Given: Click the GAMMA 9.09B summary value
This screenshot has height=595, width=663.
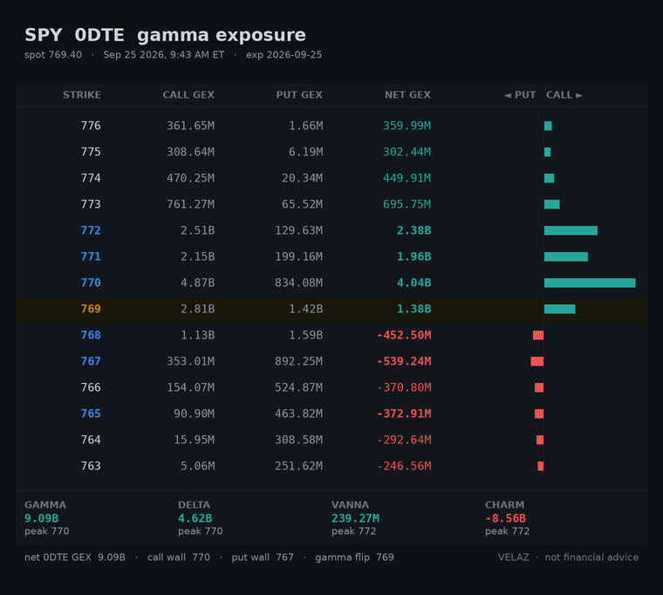Looking at the screenshot, I should coord(42,518).
